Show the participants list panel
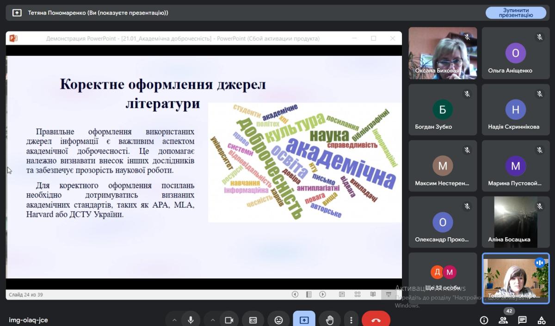Image resolution: width=555 pixels, height=326 pixels. point(503,320)
